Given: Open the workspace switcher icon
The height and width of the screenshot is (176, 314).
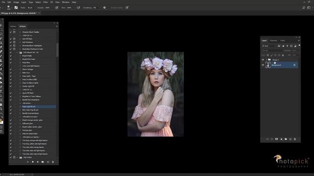Looking at the screenshot, I should coord(309,8).
